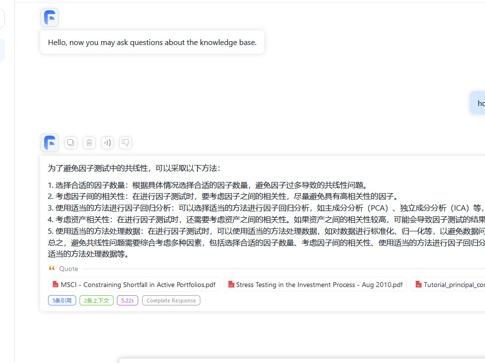View the 5条引用 citations tag
The width and height of the screenshot is (485, 363).
coord(62,301)
